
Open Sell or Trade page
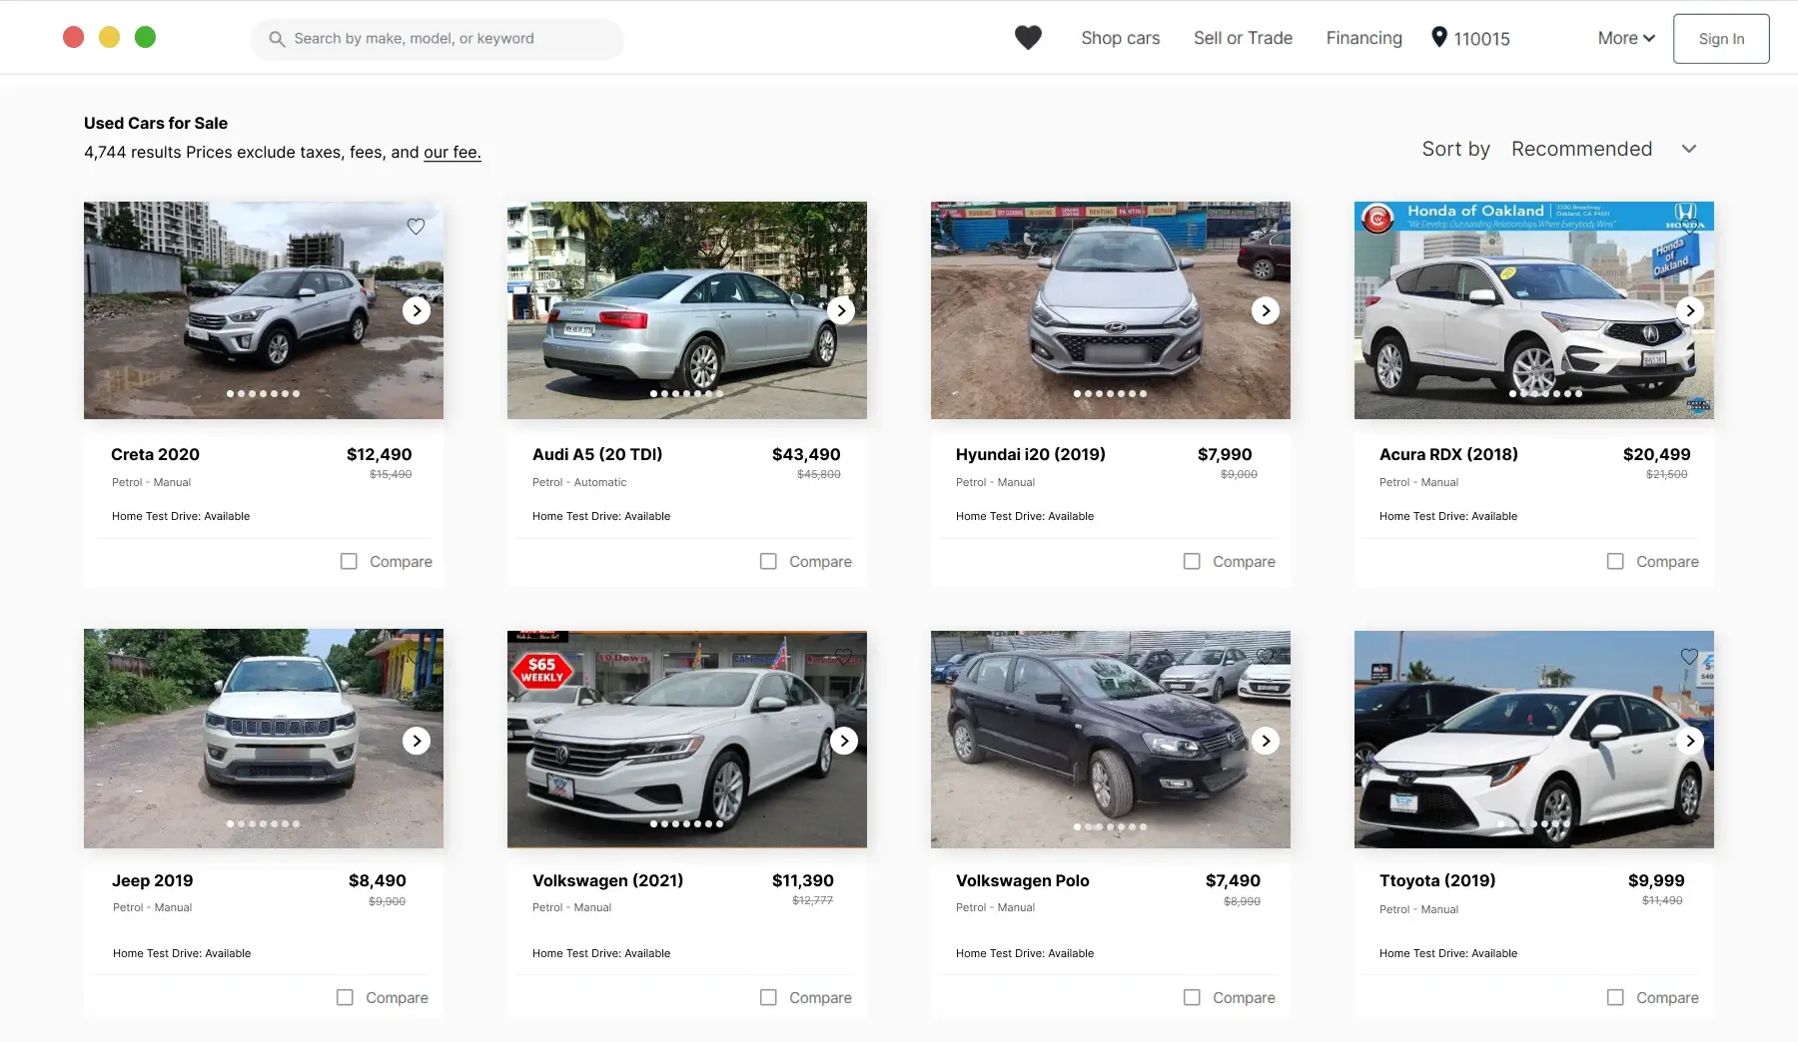click(x=1243, y=38)
